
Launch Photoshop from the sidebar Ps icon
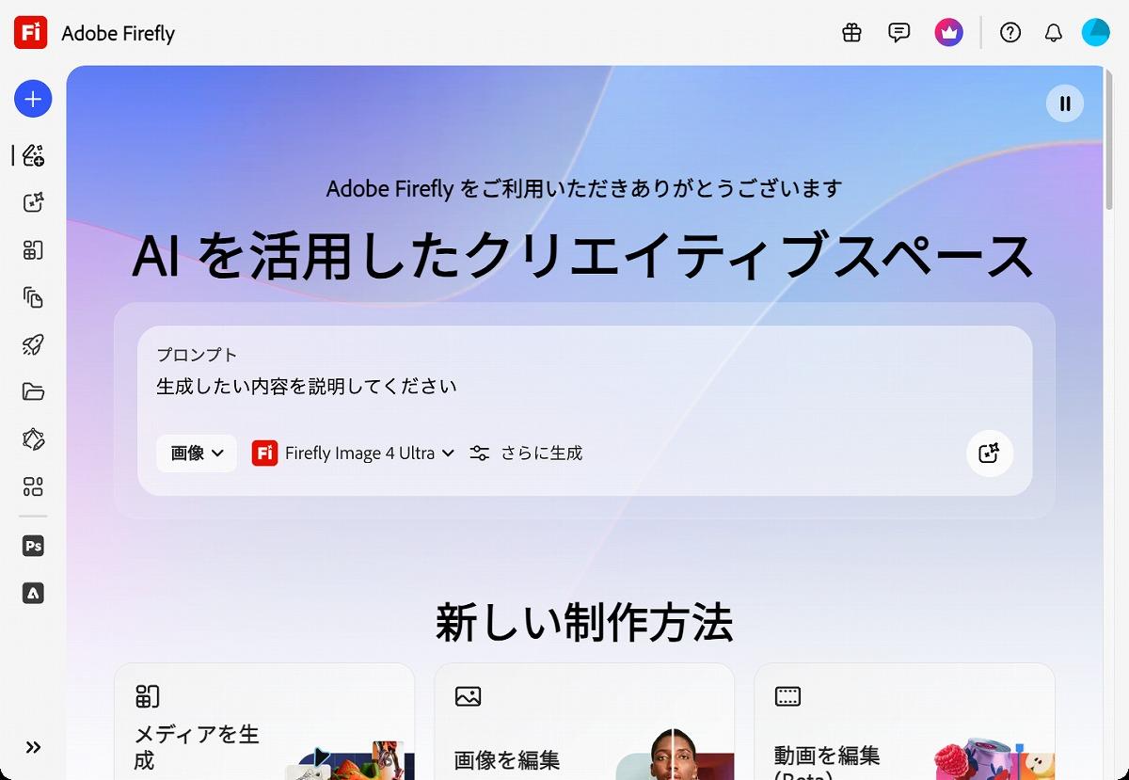coord(33,546)
